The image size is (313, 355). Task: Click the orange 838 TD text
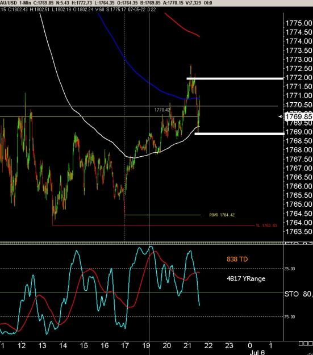click(237, 259)
